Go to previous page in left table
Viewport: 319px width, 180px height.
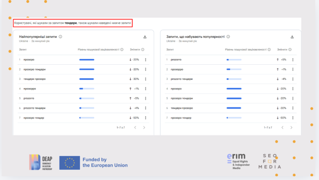point(135,128)
